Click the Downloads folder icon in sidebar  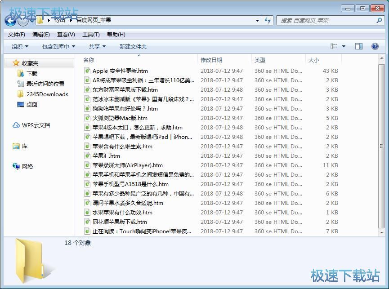[21, 73]
